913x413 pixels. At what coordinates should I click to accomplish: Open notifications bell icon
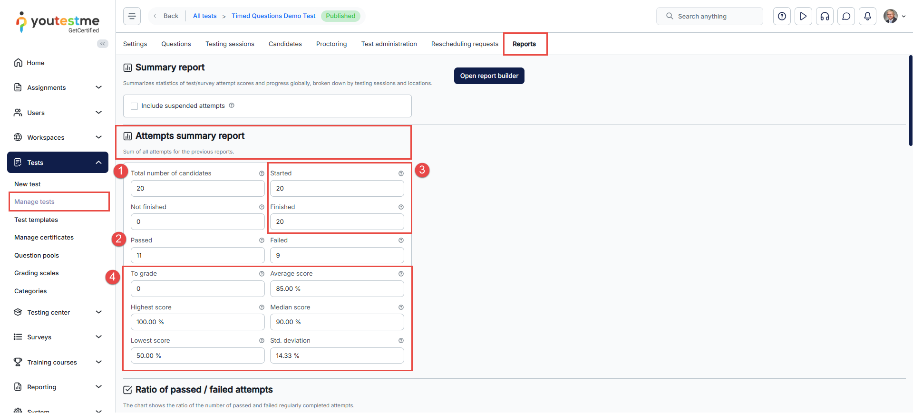[x=867, y=16]
